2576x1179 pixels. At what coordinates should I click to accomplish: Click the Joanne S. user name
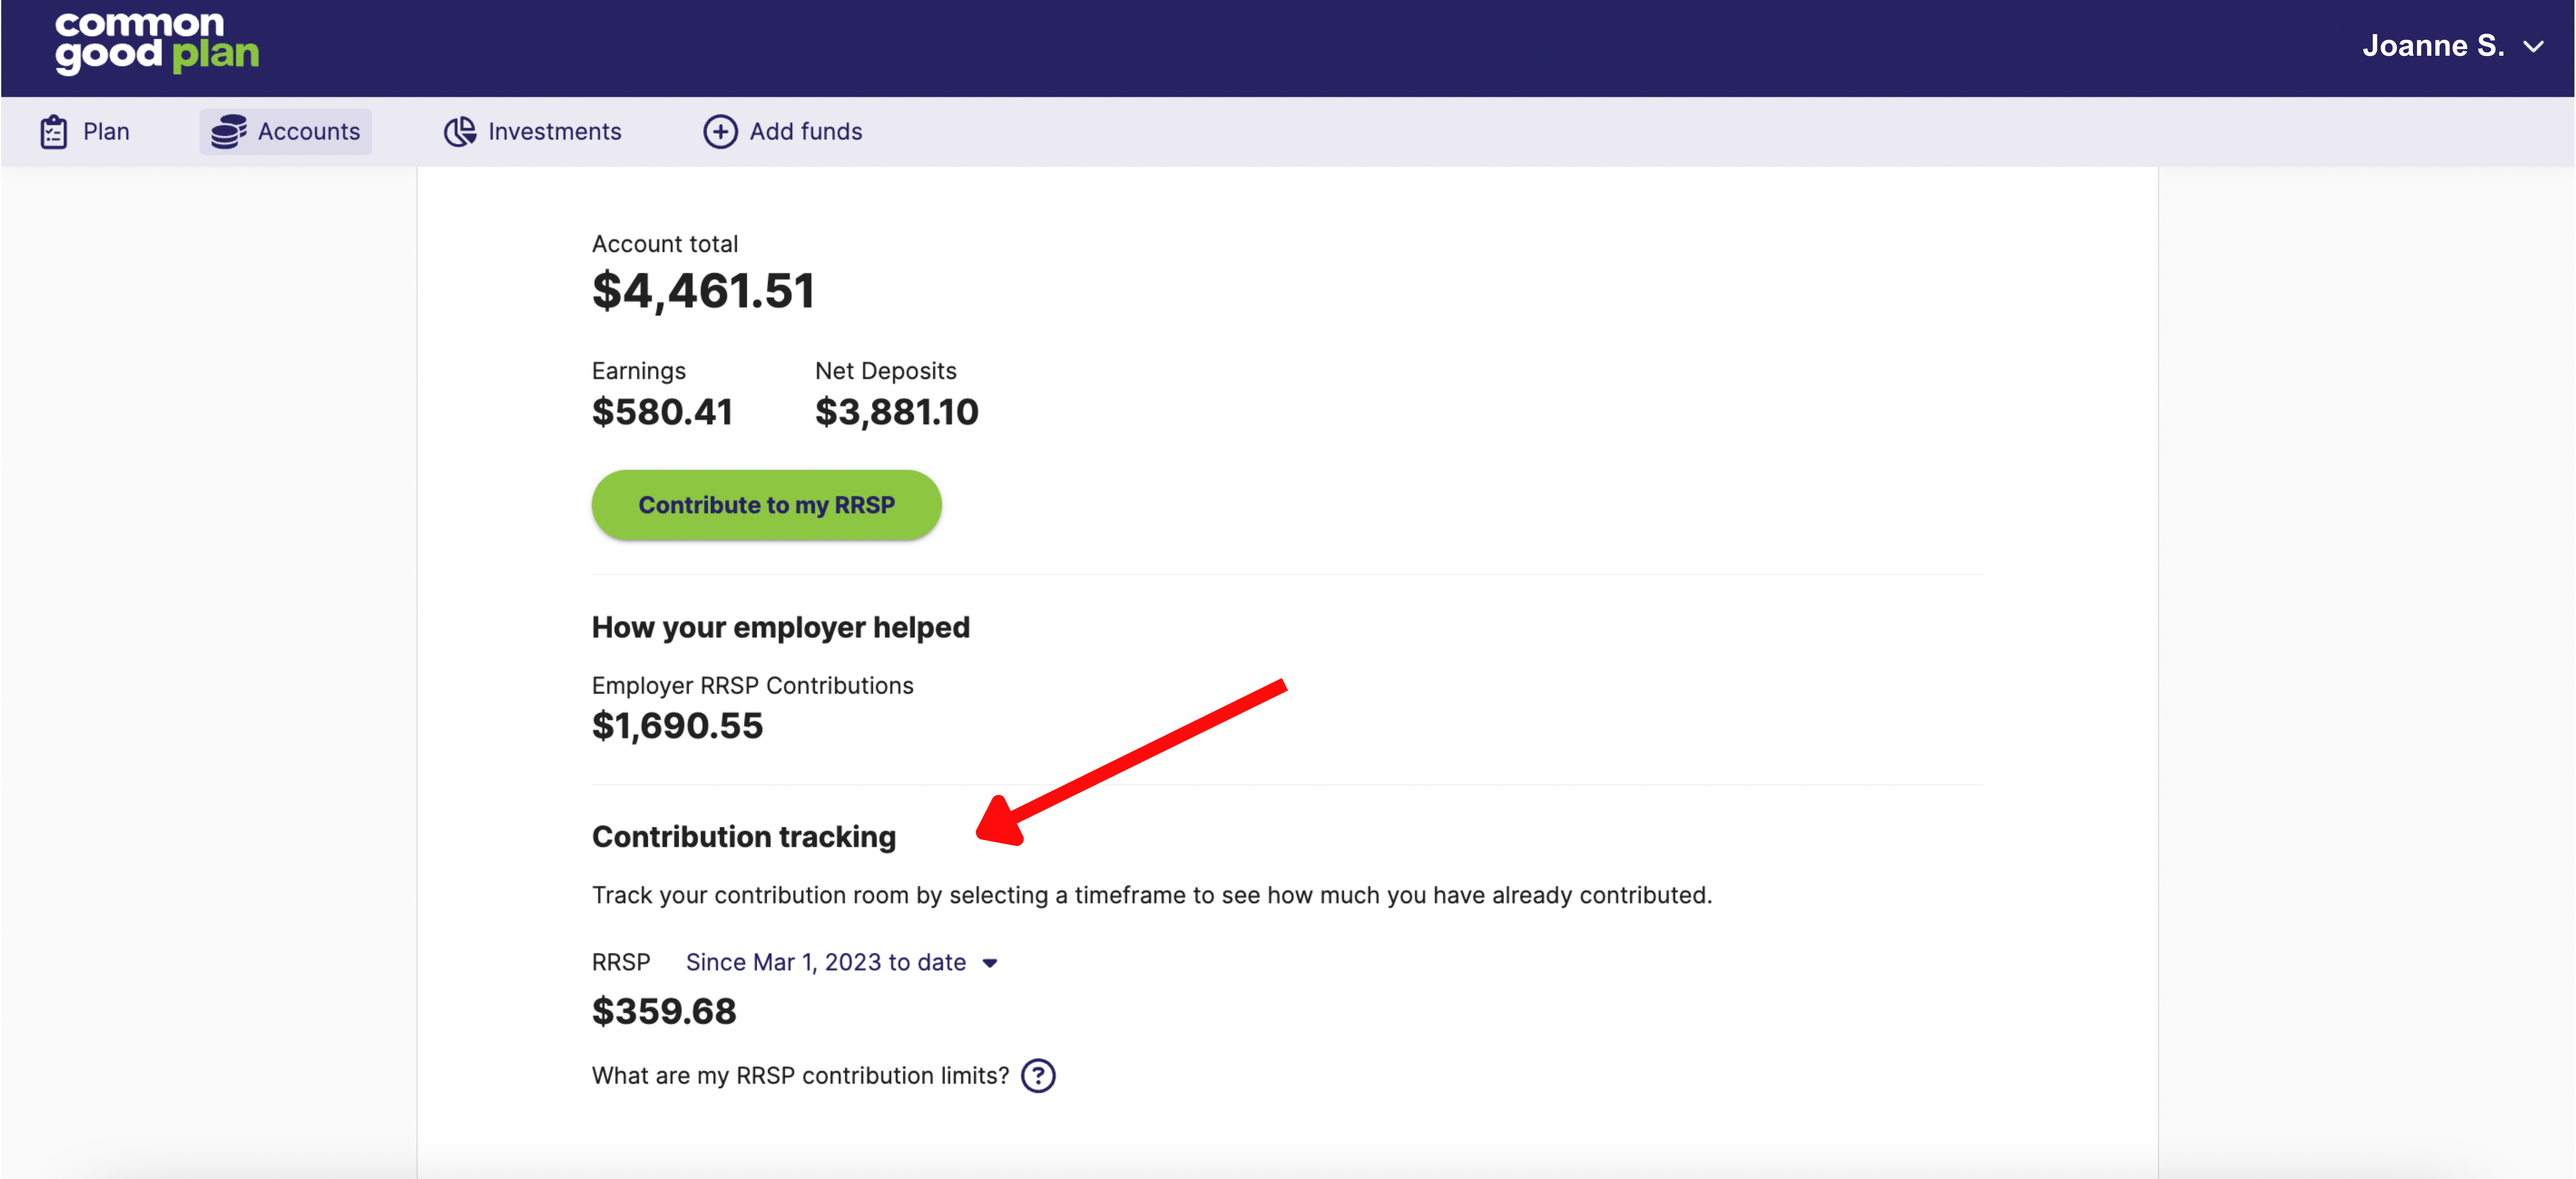click(x=2433, y=46)
